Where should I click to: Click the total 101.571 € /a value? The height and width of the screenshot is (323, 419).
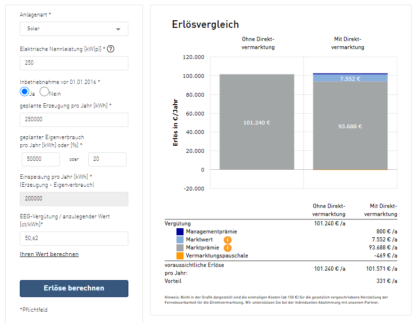(x=382, y=269)
